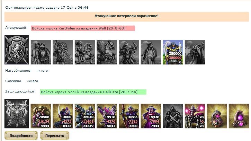Open attacker KurtFolen's Wall domain link
Screen dimensions: 251x141
[83, 28]
